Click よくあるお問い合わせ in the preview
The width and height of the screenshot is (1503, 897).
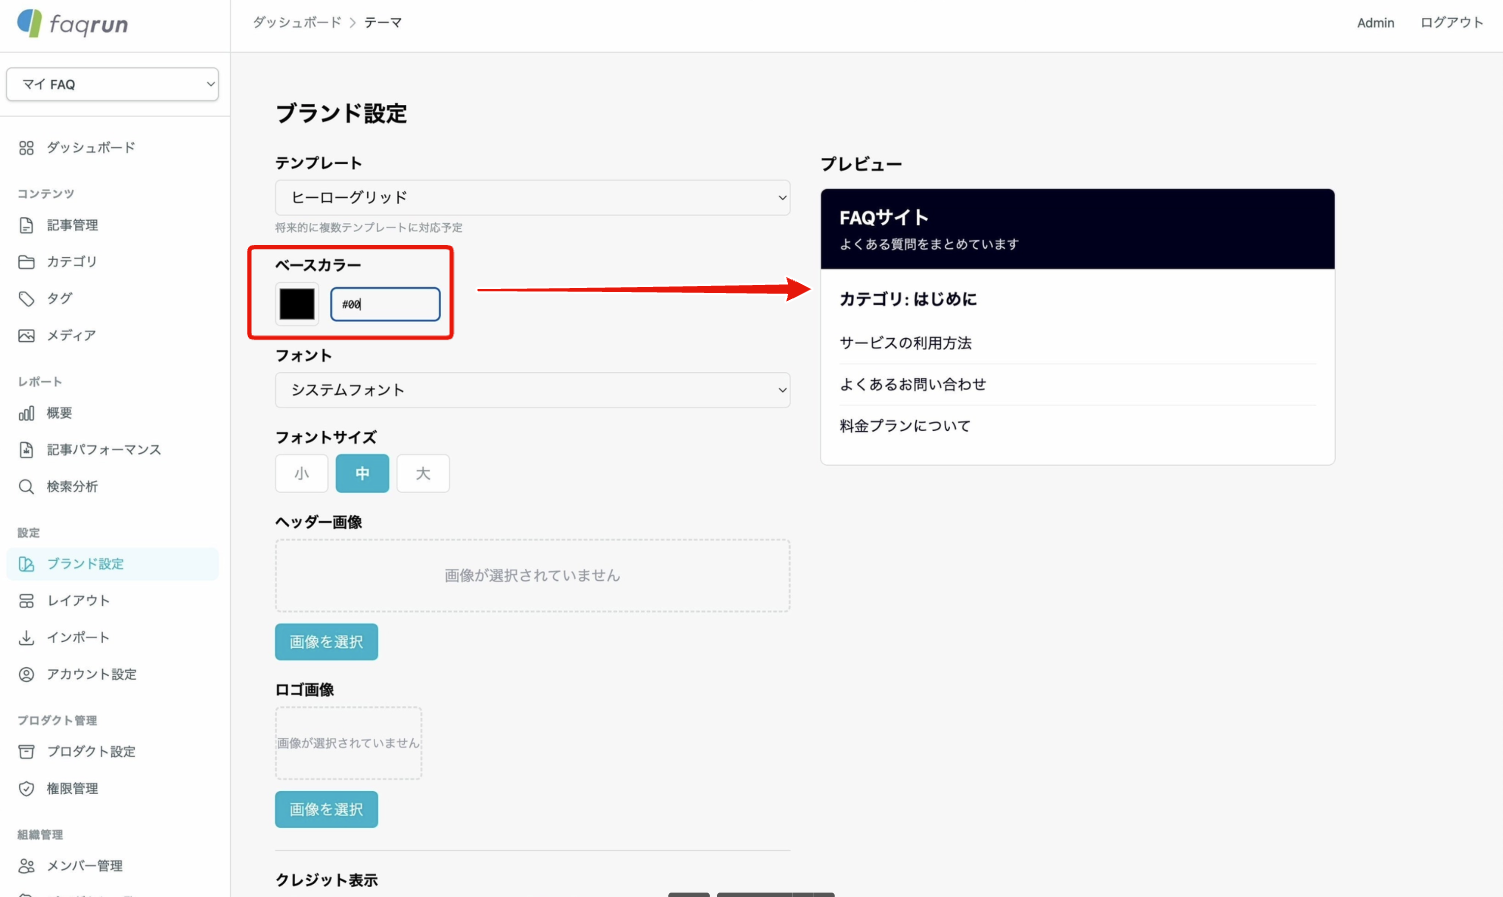tap(912, 385)
